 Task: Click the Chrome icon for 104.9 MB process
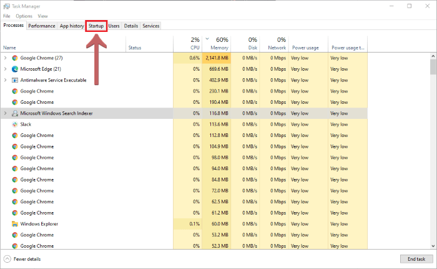pyautogui.click(x=15, y=146)
